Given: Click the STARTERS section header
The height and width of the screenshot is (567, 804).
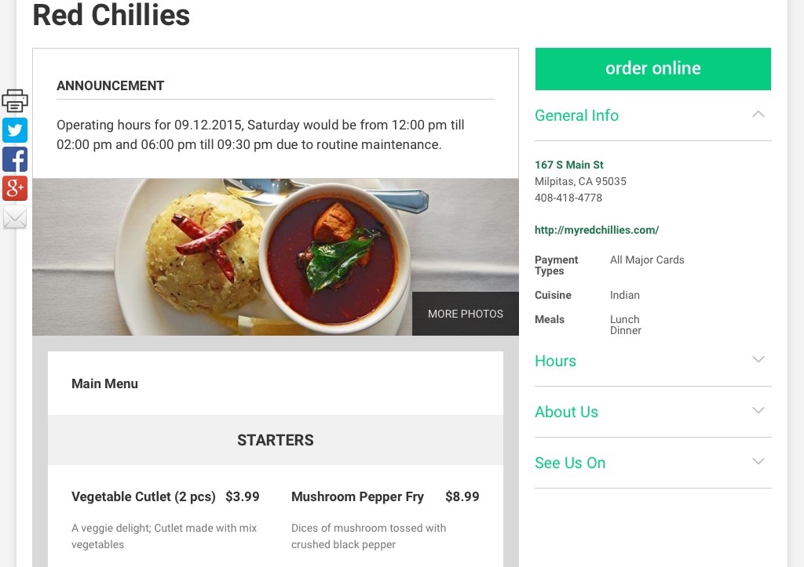Looking at the screenshot, I should pyautogui.click(x=275, y=440).
